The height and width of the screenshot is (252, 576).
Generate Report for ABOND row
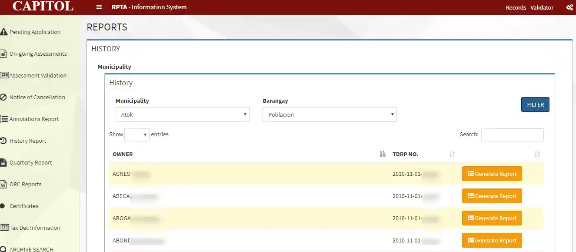[492, 240]
